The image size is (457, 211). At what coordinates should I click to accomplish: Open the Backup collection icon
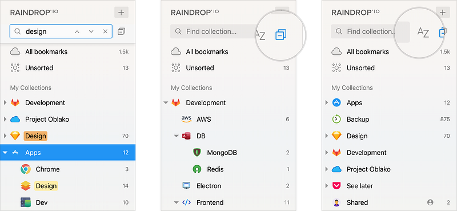pos(336,120)
